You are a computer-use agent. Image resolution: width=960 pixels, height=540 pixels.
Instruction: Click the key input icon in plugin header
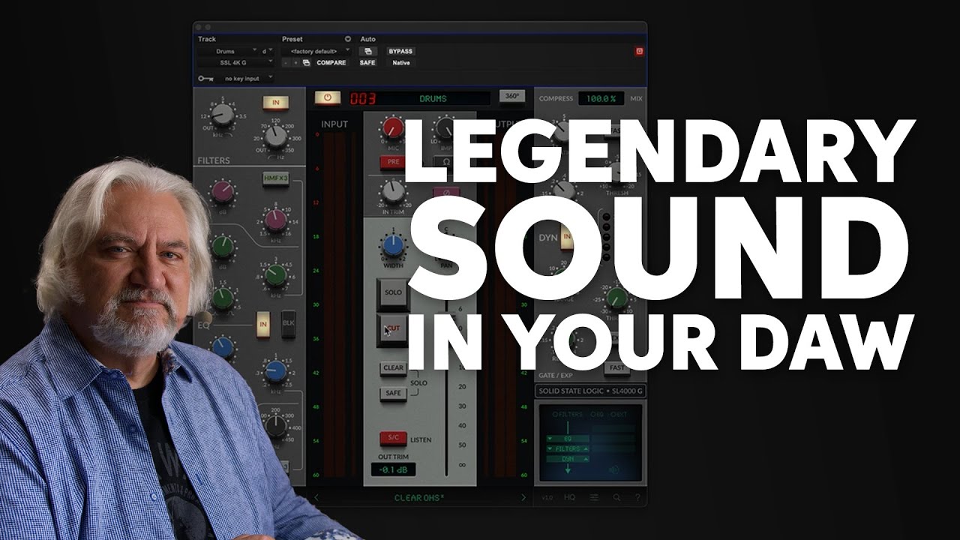[205, 78]
